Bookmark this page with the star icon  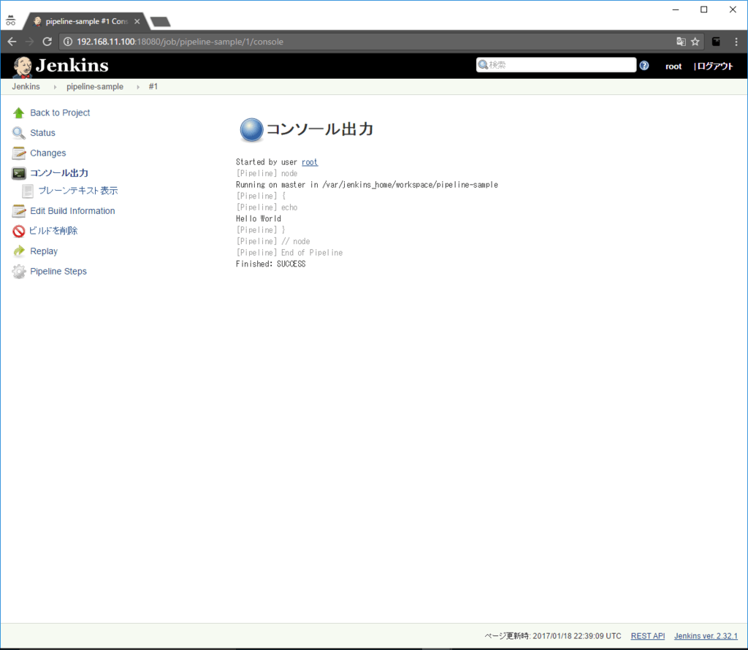click(x=695, y=42)
